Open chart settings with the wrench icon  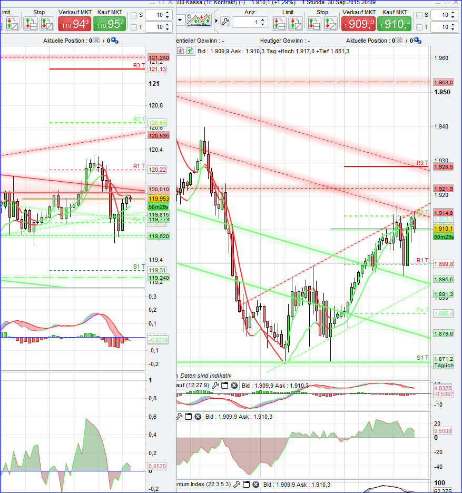(225, 21)
